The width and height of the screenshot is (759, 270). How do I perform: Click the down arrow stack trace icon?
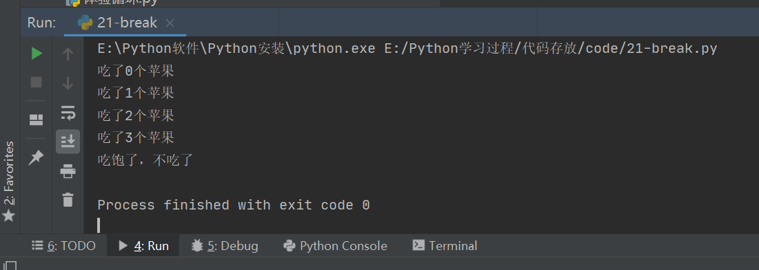pos(68,83)
